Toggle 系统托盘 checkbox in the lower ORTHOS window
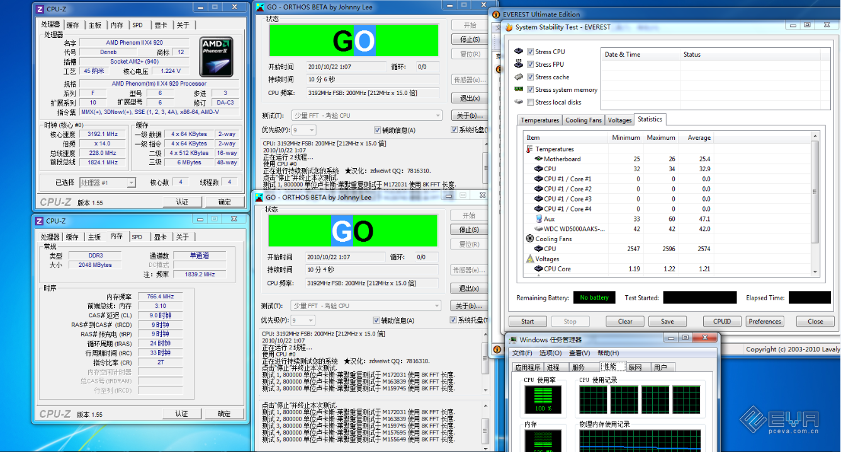Screen dimensions: 841x452 pyautogui.click(x=454, y=320)
